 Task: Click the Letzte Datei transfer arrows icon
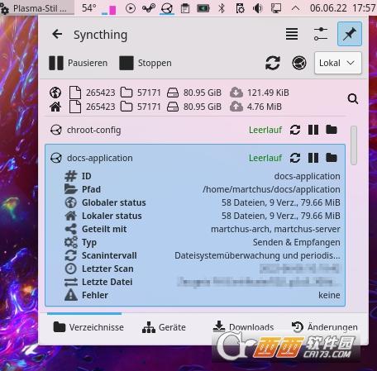click(x=71, y=282)
